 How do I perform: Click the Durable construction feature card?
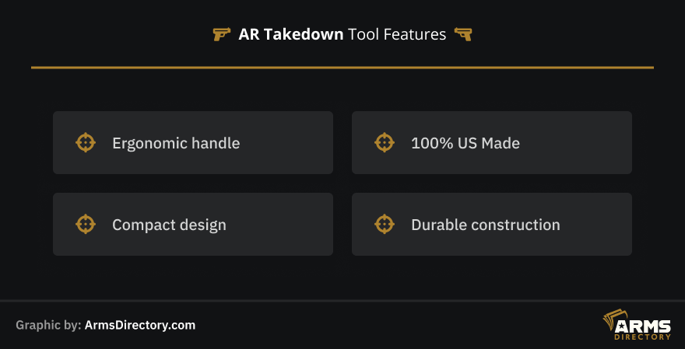492,224
